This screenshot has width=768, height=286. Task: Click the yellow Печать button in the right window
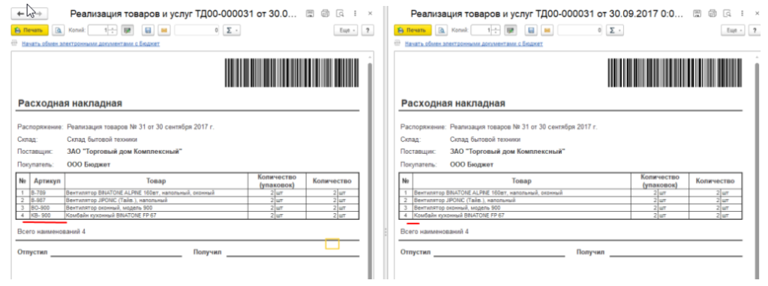pos(413,31)
